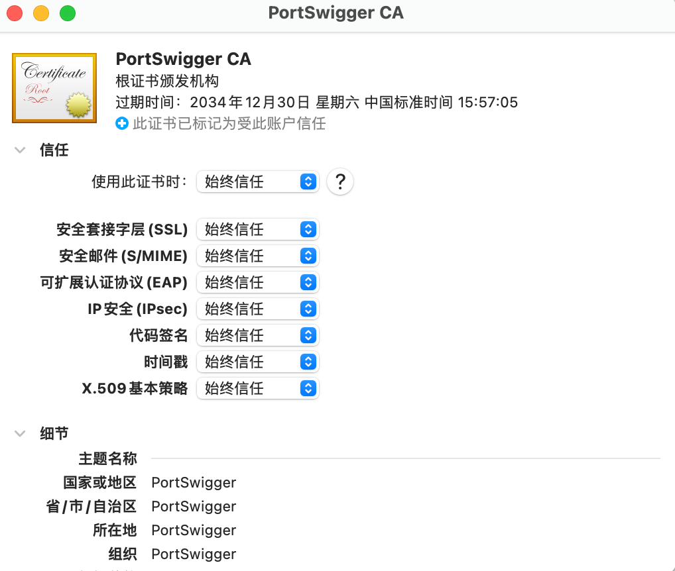The height and width of the screenshot is (571, 675).
Task: Collapse the 细节 section
Action: tap(20, 433)
